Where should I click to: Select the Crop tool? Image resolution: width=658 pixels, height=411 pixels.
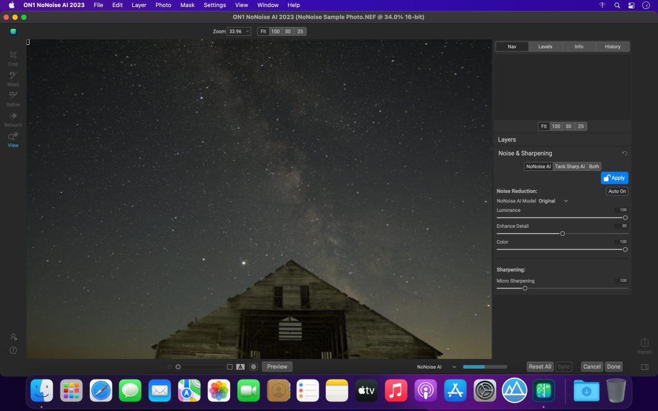point(13,57)
